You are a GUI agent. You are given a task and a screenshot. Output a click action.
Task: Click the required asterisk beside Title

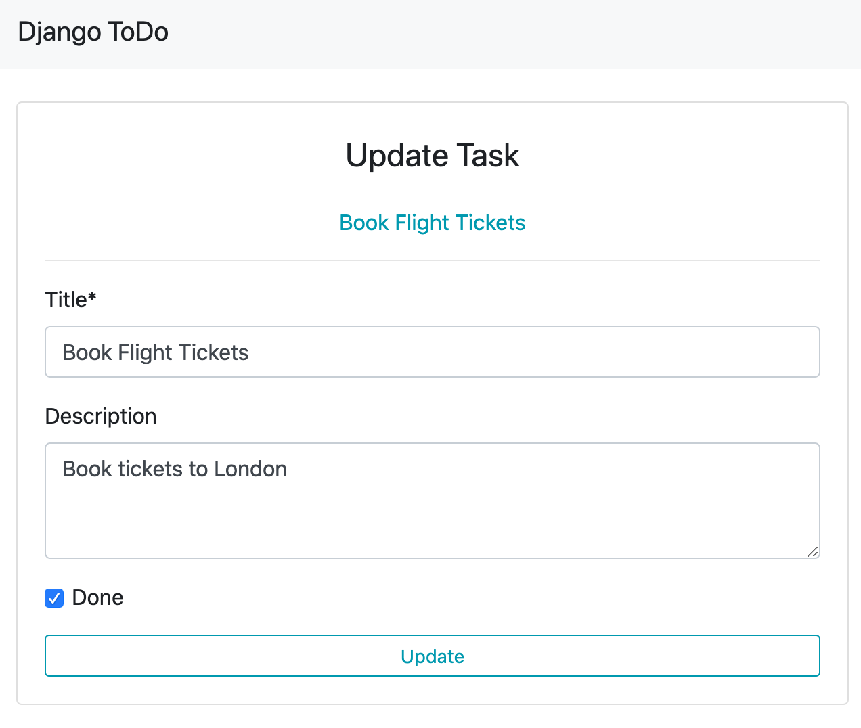[x=93, y=297]
